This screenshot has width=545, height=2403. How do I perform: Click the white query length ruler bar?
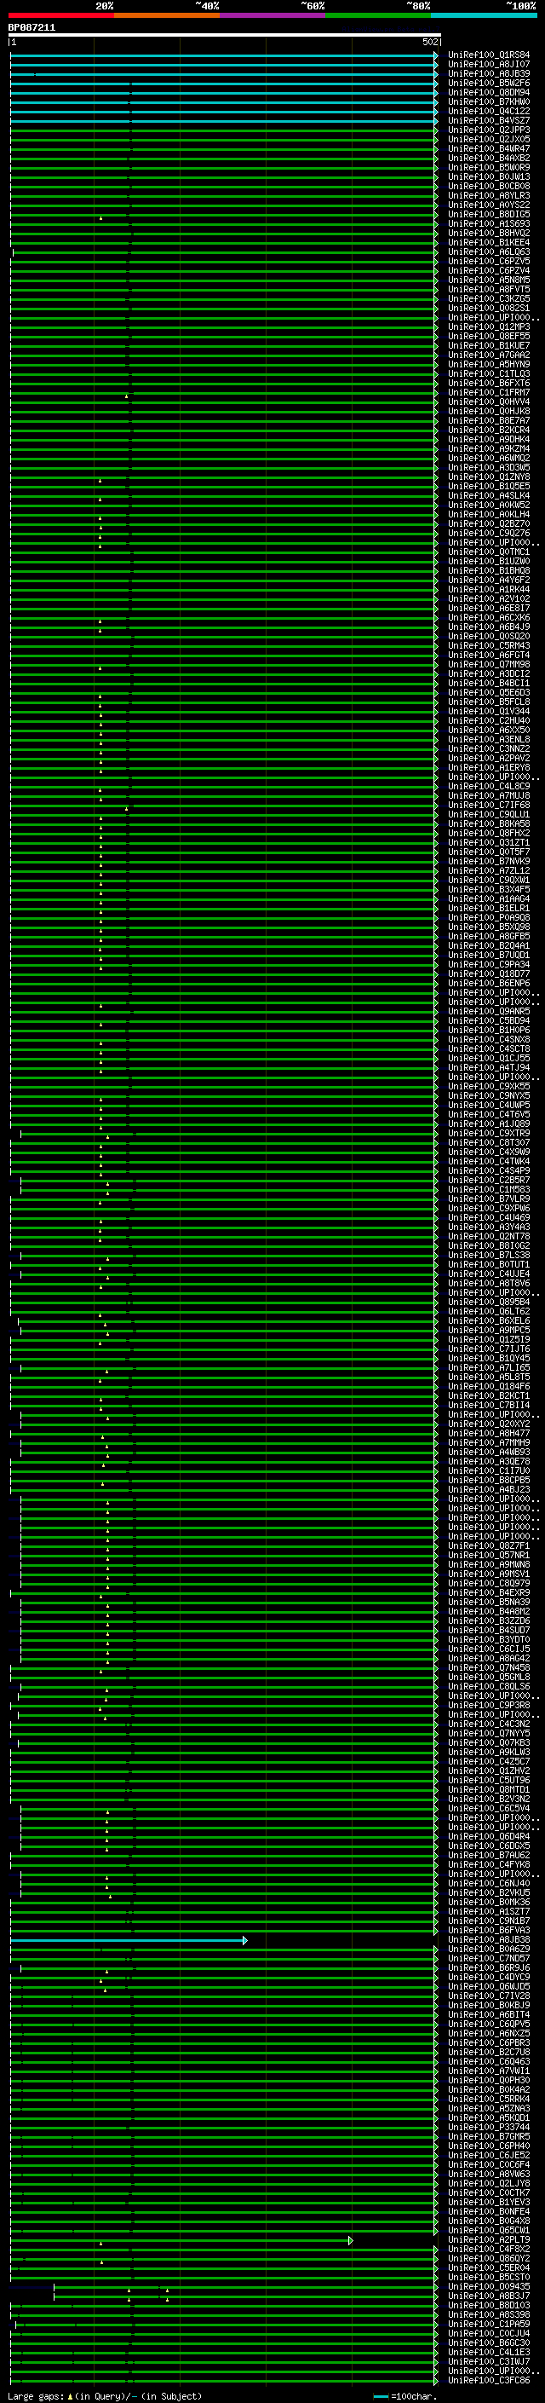225,34
